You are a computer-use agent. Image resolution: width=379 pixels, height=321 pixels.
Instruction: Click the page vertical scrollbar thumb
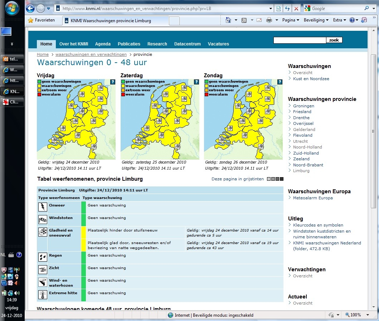(x=373, y=131)
